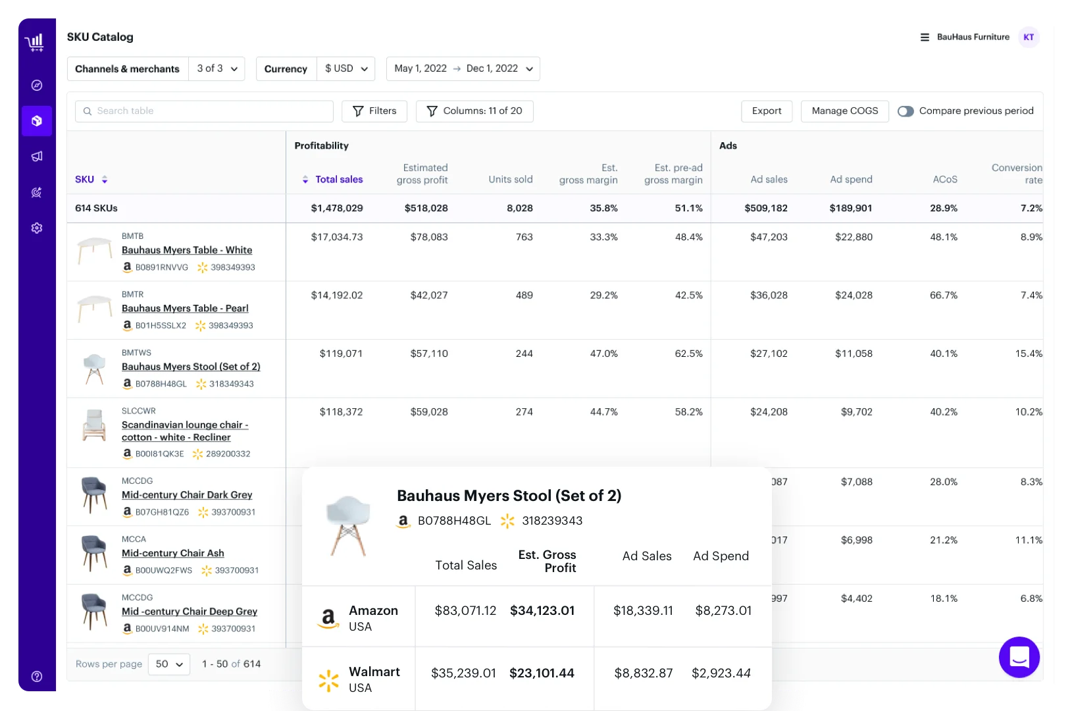Open the Columns: 11 of 20 selector

click(x=474, y=111)
